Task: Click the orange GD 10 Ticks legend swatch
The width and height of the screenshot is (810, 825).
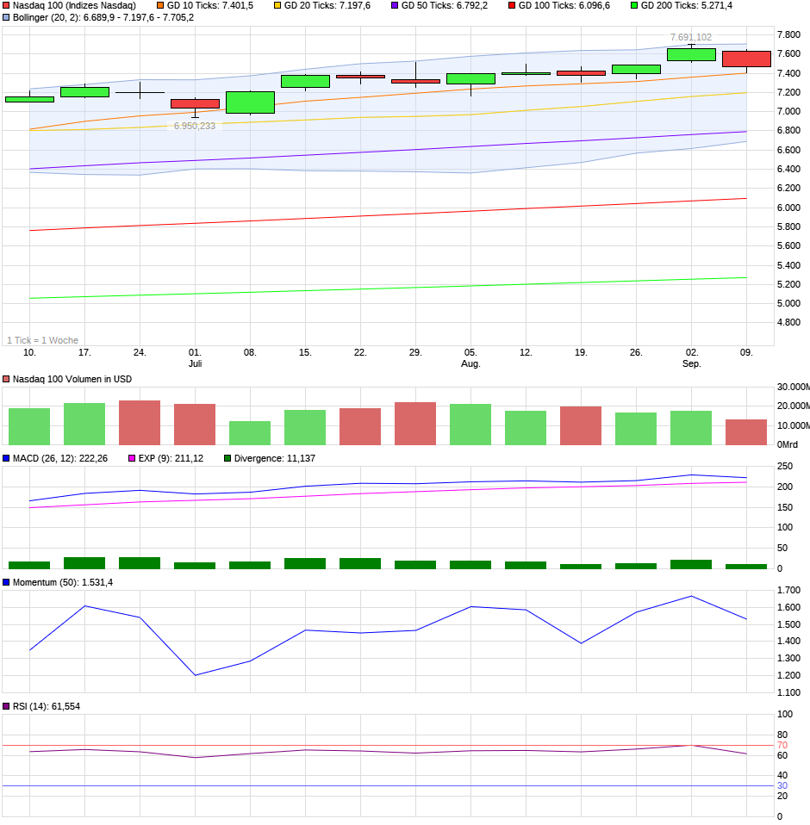Action: click(x=160, y=5)
